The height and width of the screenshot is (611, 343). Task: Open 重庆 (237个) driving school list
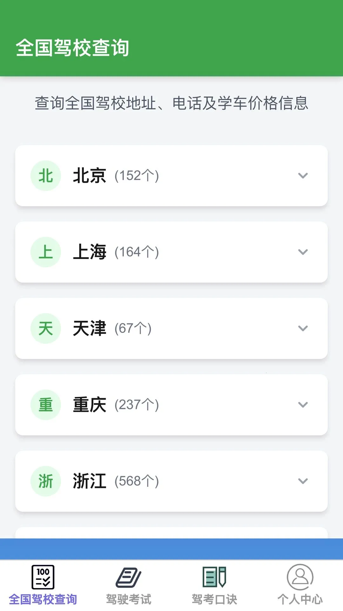tap(171, 405)
